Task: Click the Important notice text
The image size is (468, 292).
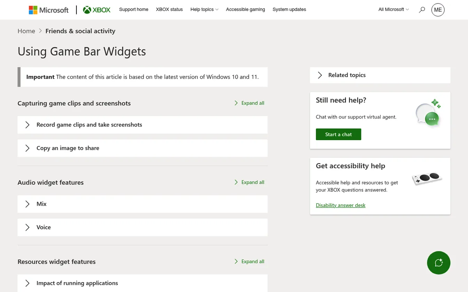Action: pyautogui.click(x=142, y=77)
